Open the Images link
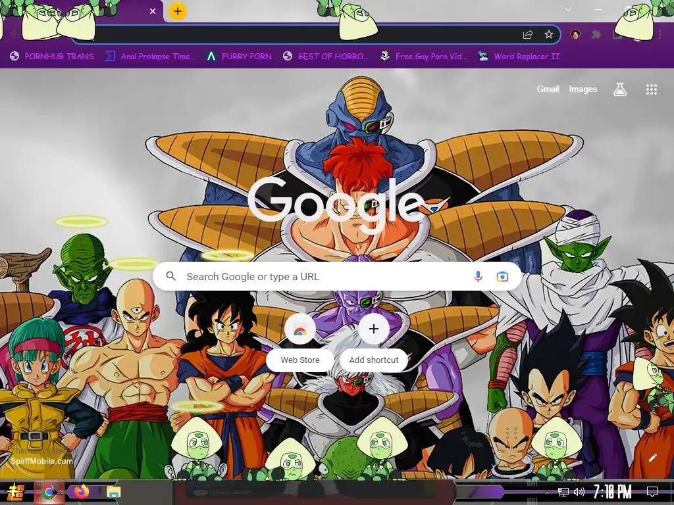This screenshot has width=674, height=505. 583,89
